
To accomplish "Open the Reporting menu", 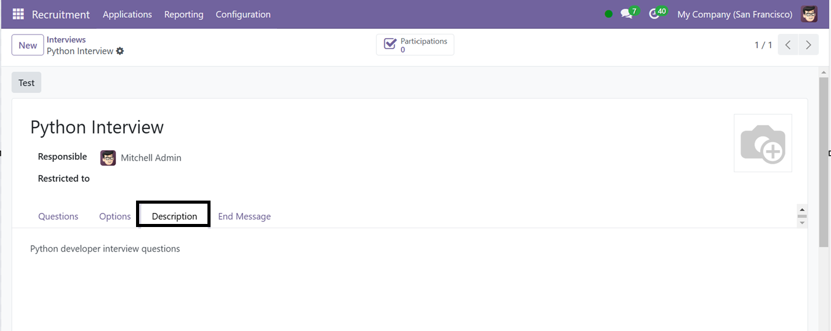I will pyautogui.click(x=183, y=14).
